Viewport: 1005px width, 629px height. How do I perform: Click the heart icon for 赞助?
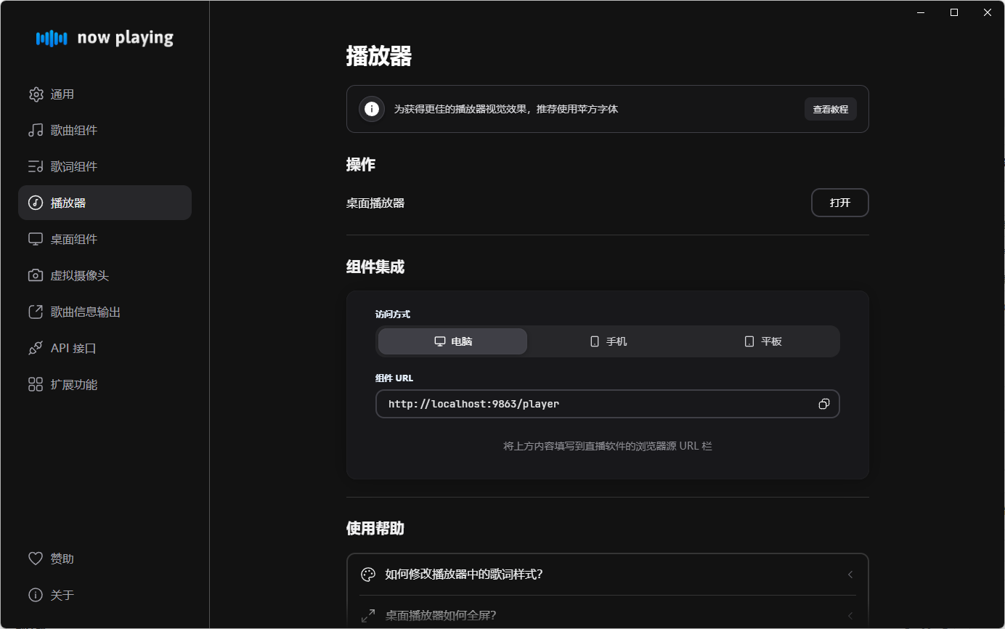pyautogui.click(x=36, y=559)
